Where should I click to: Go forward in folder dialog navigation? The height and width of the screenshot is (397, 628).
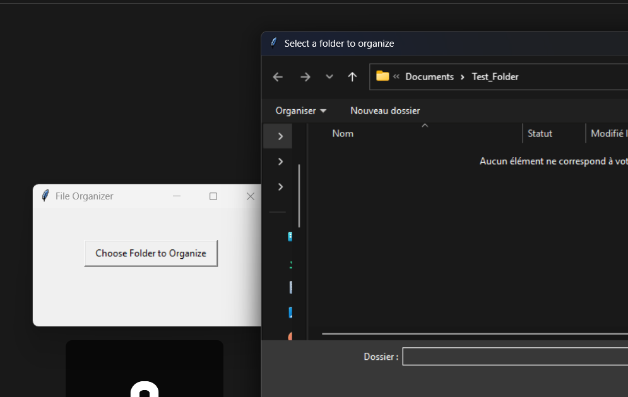click(x=305, y=77)
